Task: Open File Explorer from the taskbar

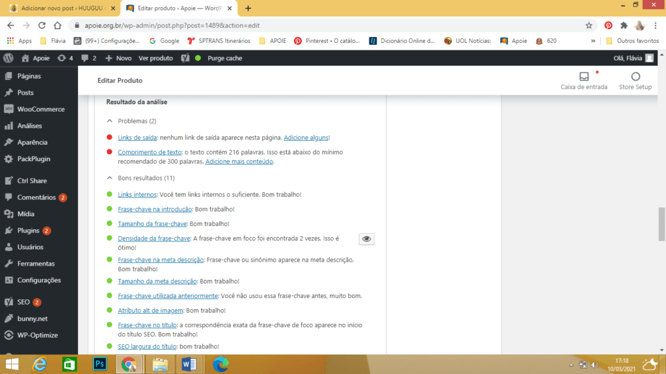Action: tap(160, 364)
